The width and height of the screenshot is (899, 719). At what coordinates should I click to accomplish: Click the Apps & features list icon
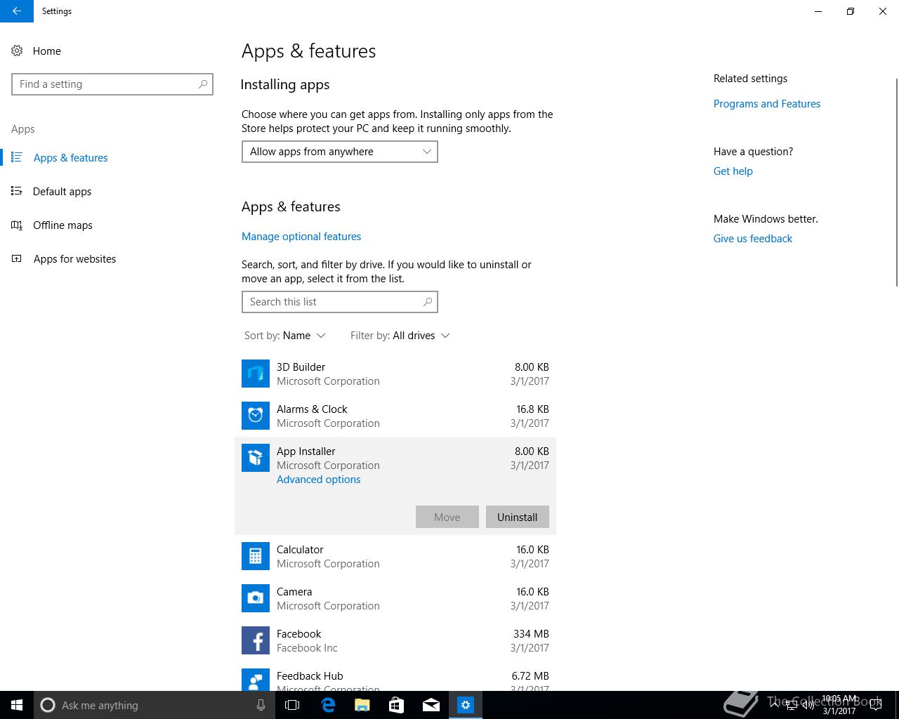(x=17, y=157)
